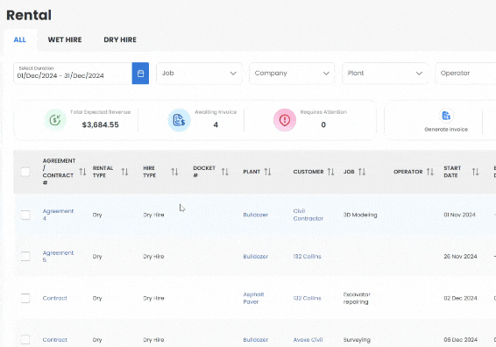Switch to the DRY HIRE tab
The image size is (496, 347).
tap(120, 39)
